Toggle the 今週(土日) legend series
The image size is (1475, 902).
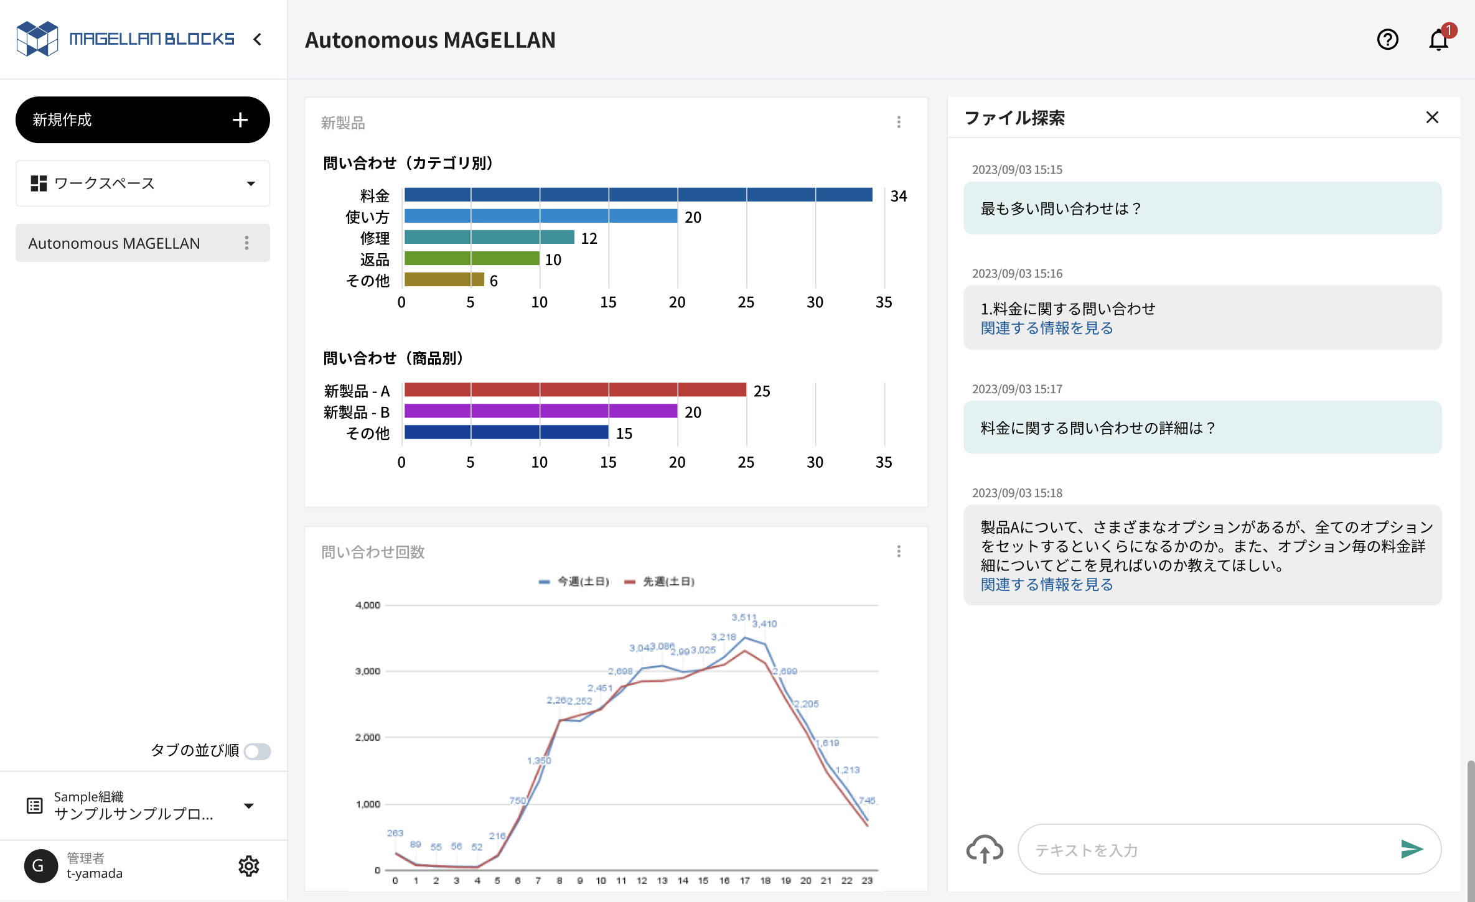coord(574,582)
